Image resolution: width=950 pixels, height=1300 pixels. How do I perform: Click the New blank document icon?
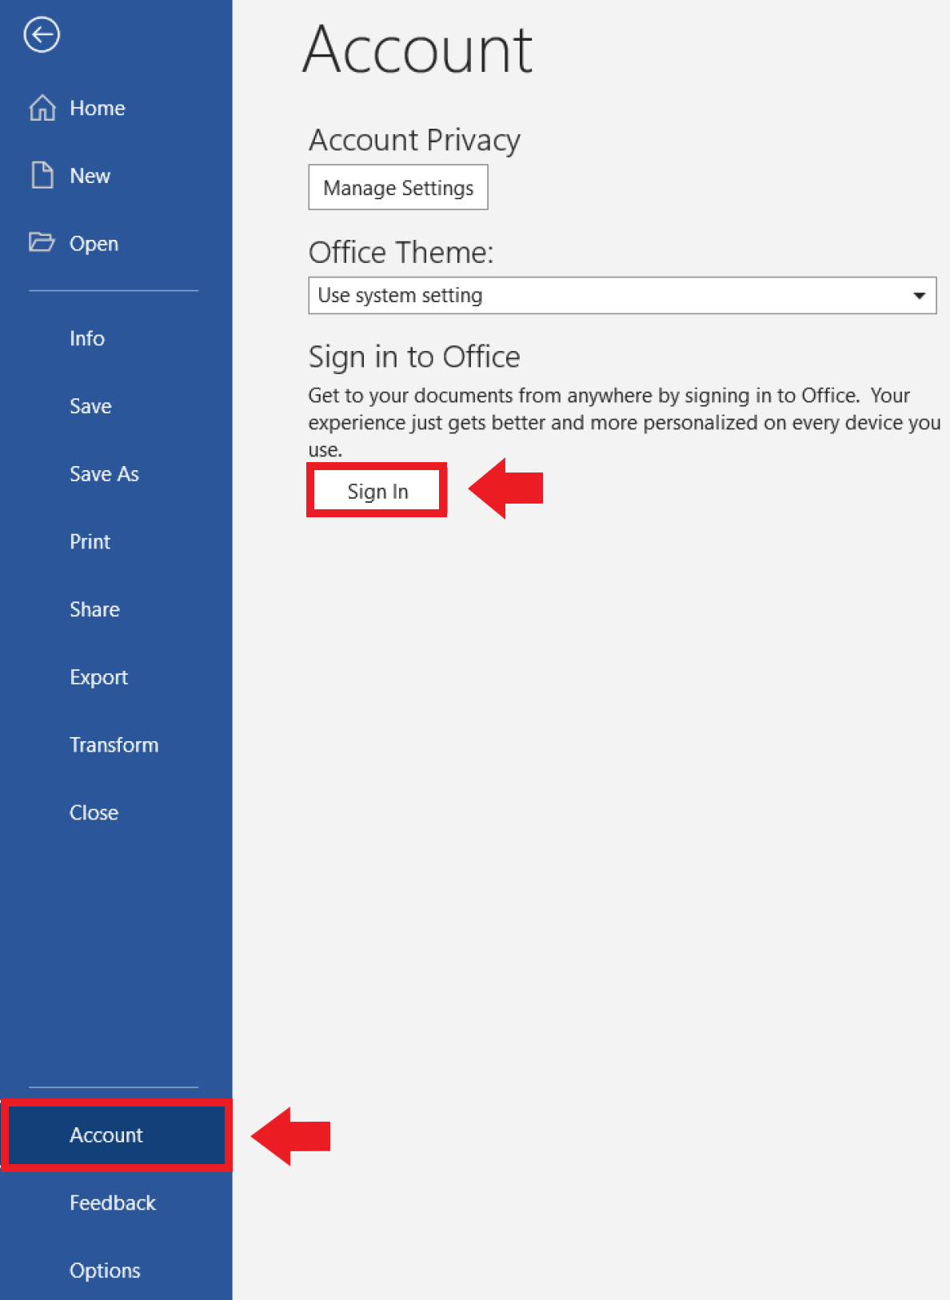point(42,175)
